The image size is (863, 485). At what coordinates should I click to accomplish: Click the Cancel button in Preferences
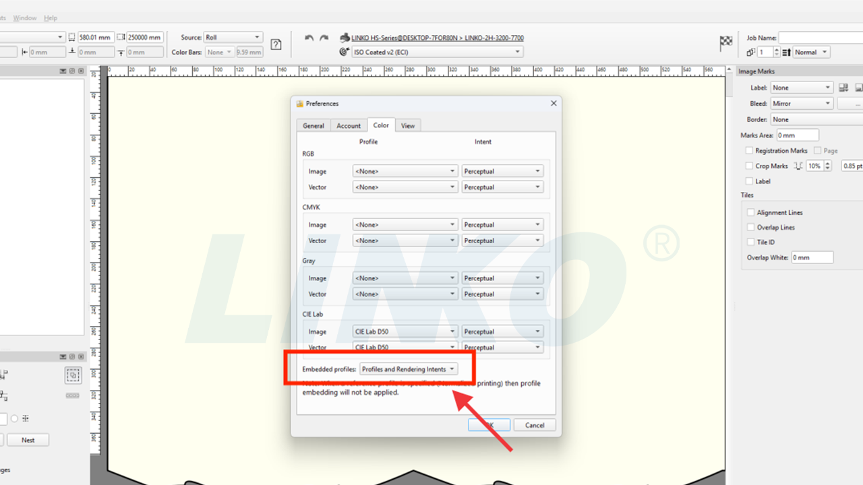pyautogui.click(x=535, y=425)
